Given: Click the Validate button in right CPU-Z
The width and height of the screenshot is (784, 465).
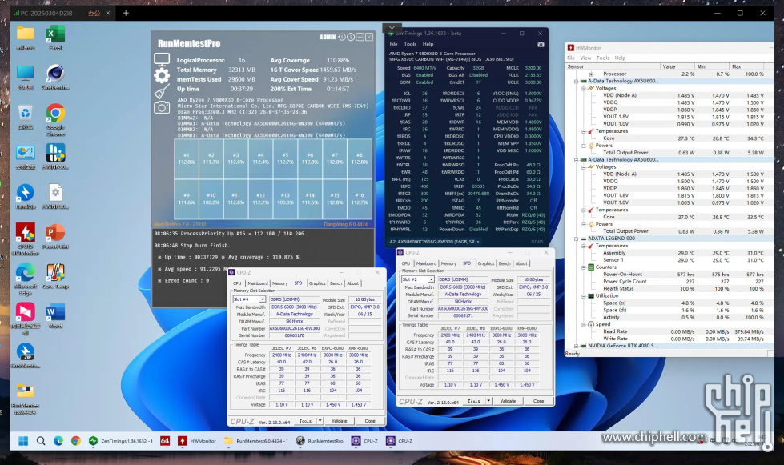Looking at the screenshot, I should (508, 401).
